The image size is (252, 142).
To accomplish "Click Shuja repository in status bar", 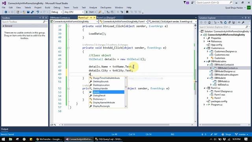I will [226, 134].
